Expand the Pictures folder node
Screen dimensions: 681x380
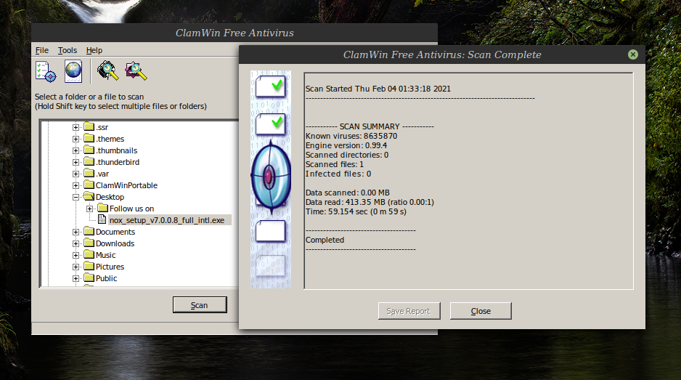coord(76,267)
